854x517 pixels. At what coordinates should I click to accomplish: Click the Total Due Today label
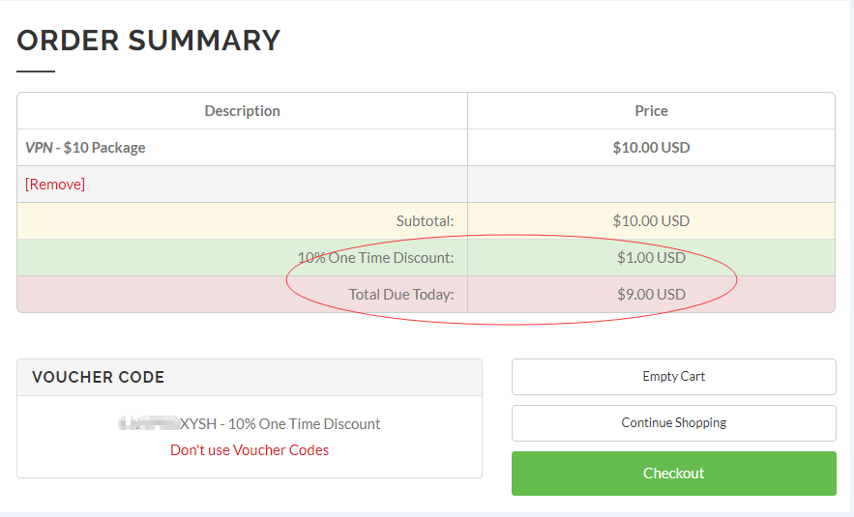click(x=401, y=295)
